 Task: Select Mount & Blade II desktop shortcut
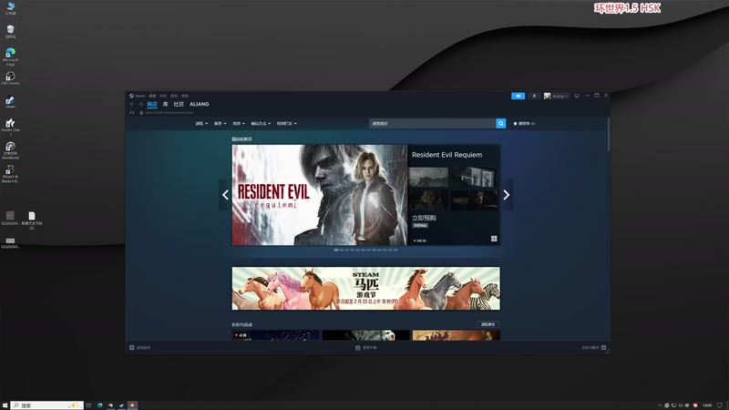click(10, 174)
